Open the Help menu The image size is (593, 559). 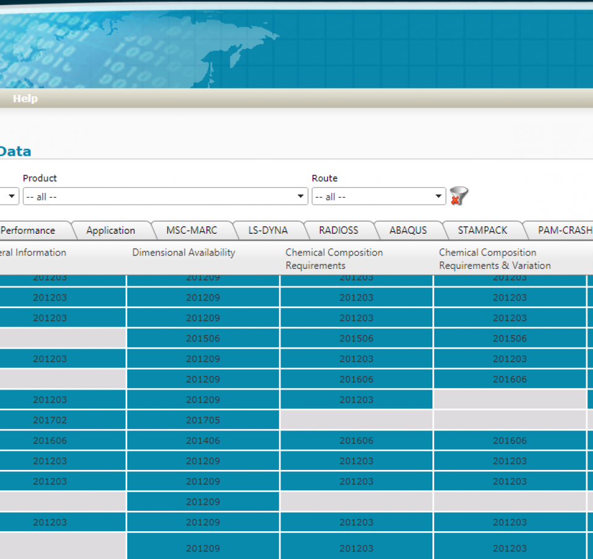pyautogui.click(x=25, y=98)
